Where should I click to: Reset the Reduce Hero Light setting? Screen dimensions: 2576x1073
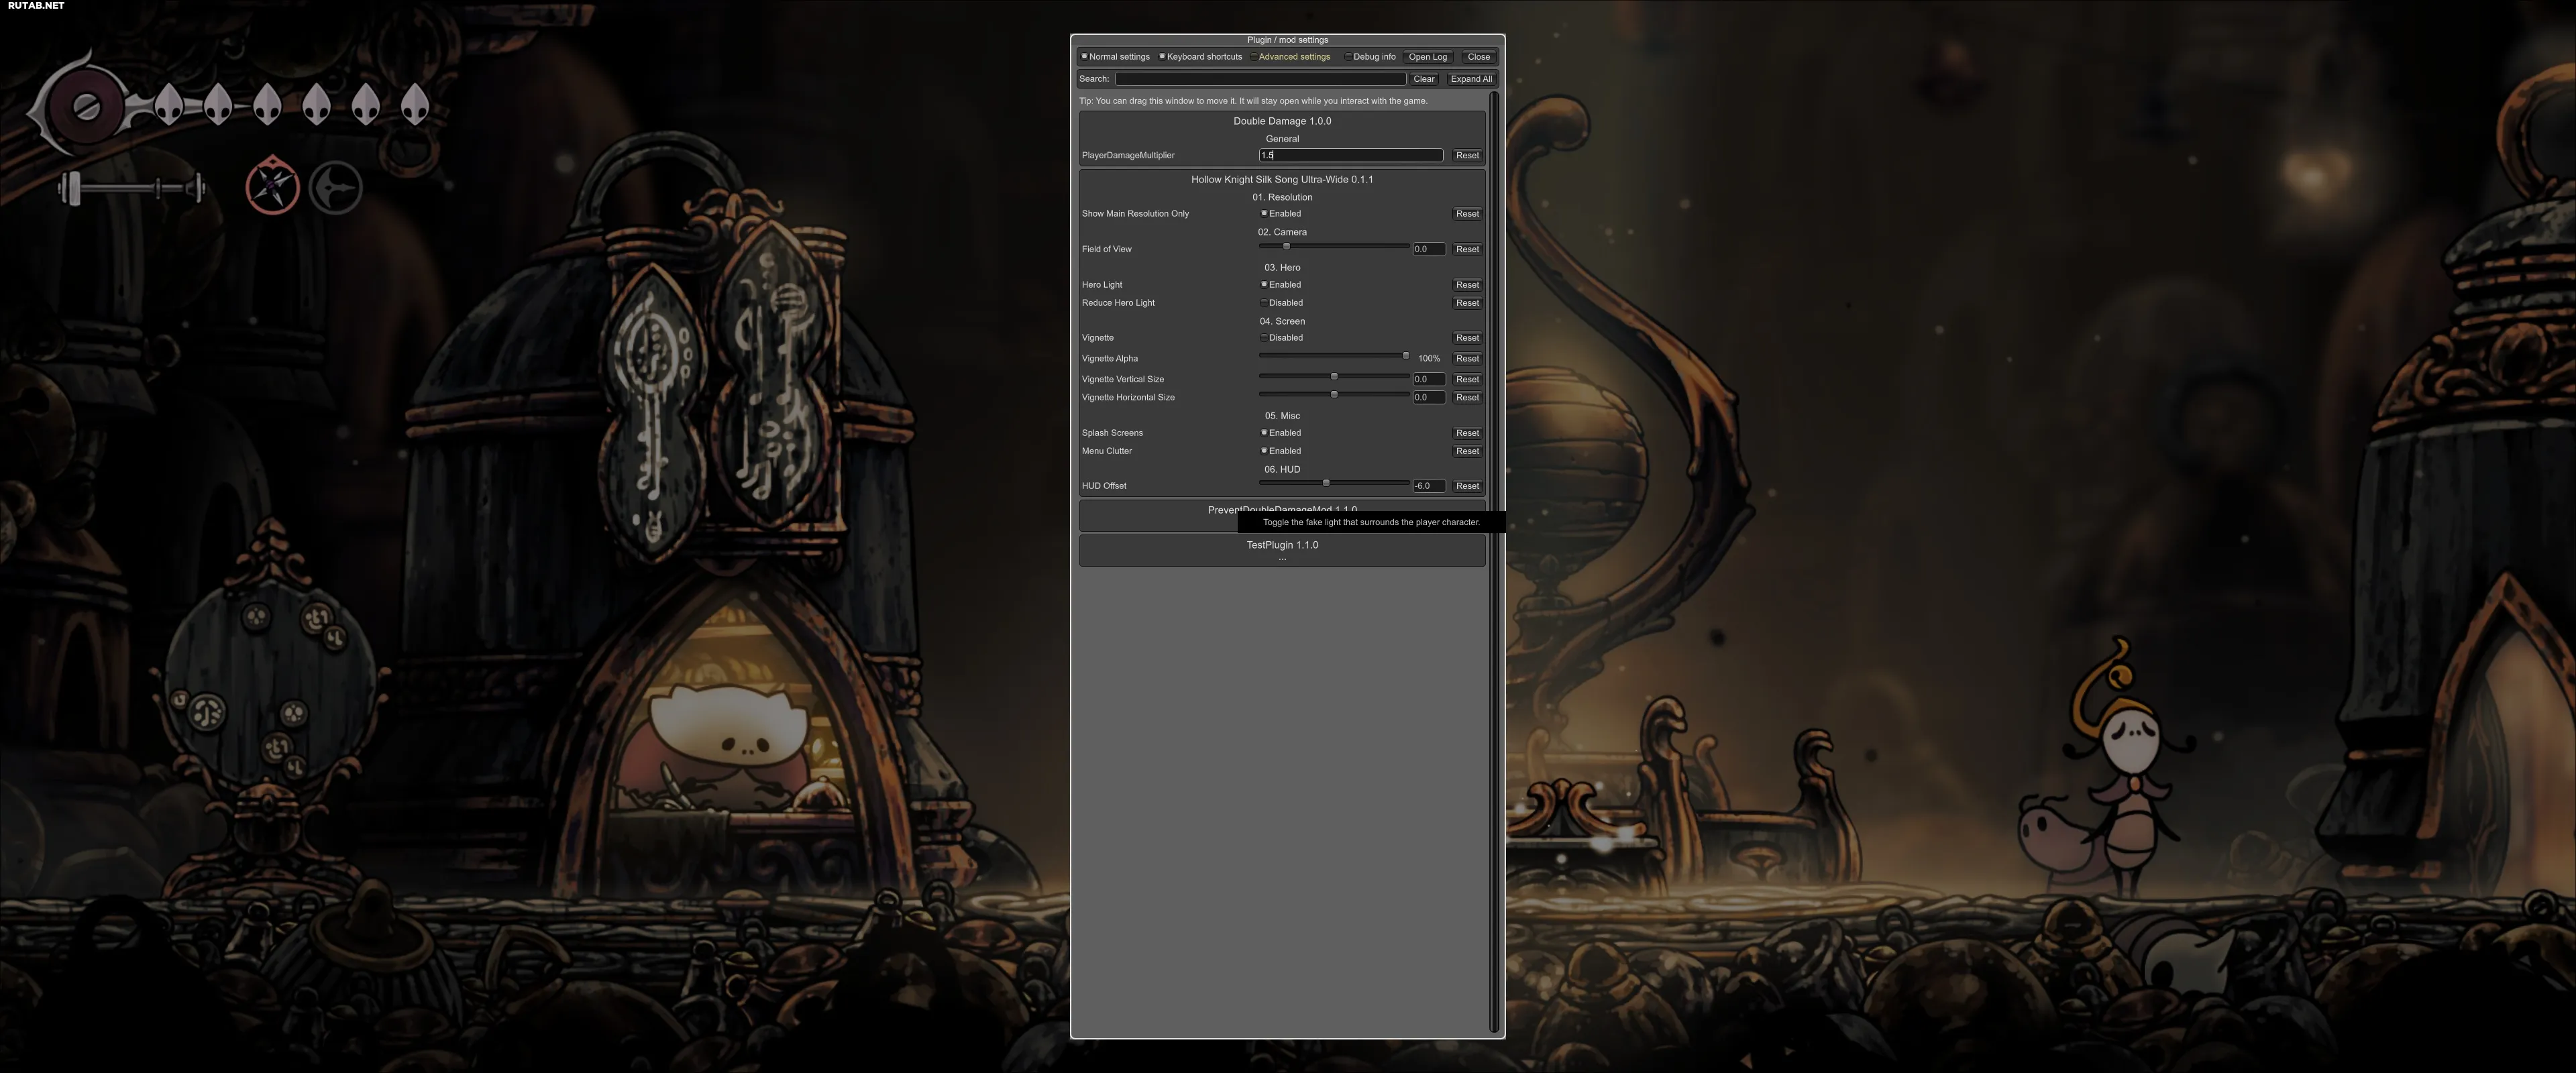pos(1467,303)
